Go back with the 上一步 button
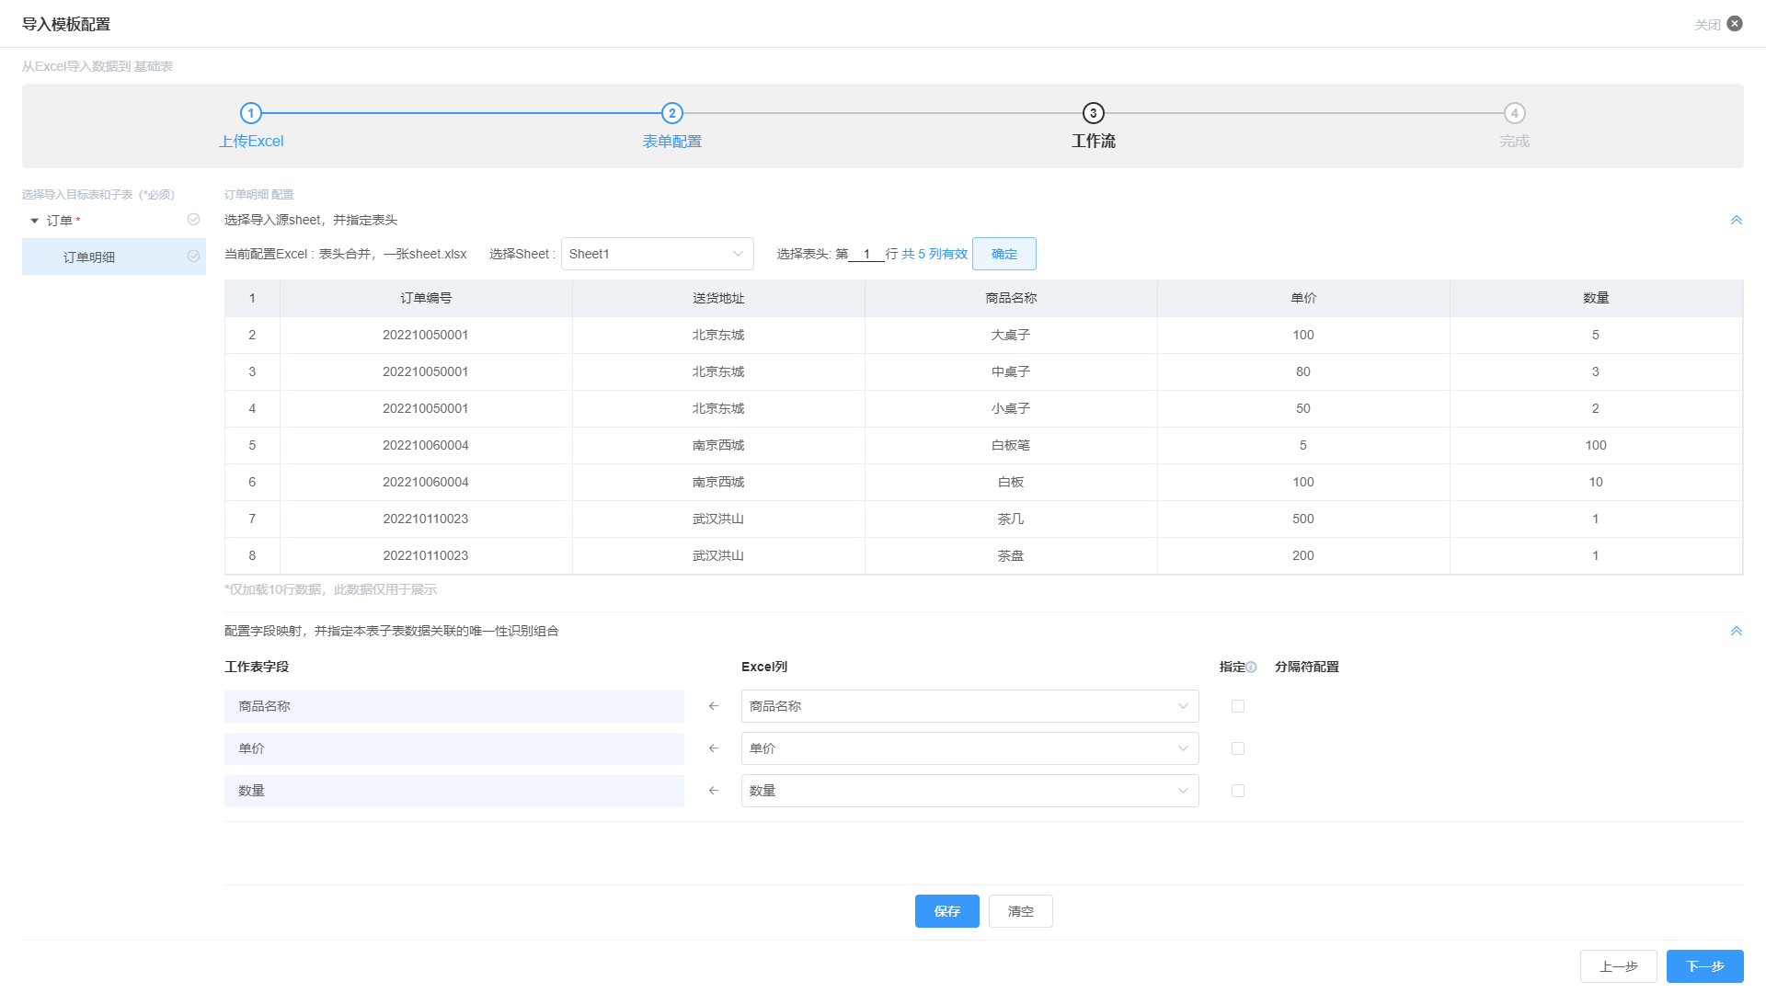The width and height of the screenshot is (1766, 993). tap(1619, 966)
